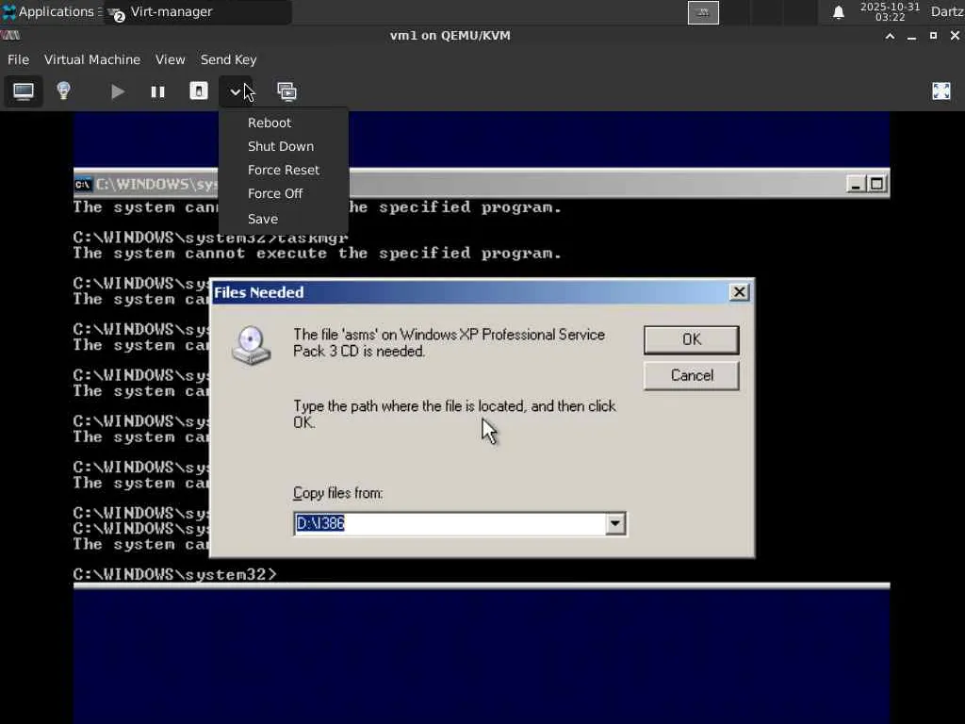The width and height of the screenshot is (965, 724).
Task: Click the Files Needed title text
Action: [258, 292]
